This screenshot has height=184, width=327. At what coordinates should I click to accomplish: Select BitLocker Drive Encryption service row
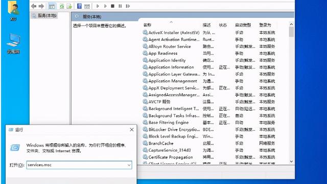tap(209, 129)
